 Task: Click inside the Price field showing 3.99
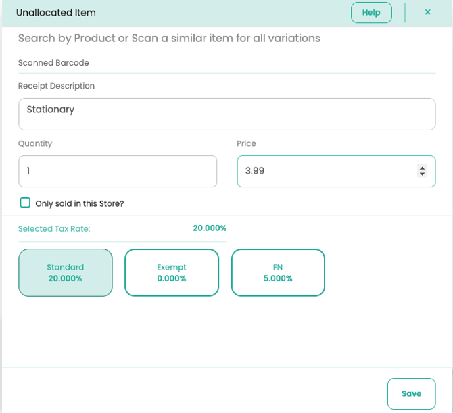click(325, 172)
